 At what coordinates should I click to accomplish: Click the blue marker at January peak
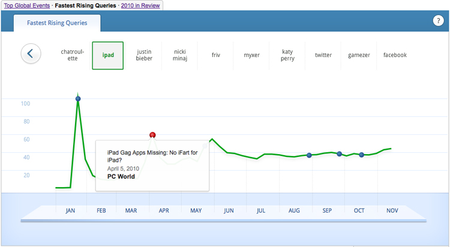78,98
